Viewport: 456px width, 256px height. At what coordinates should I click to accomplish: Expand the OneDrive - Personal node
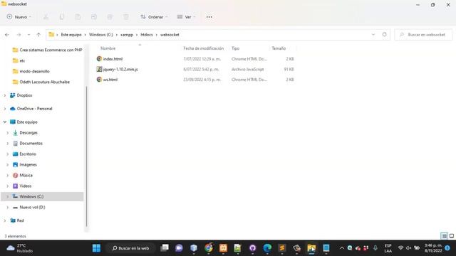point(5,109)
